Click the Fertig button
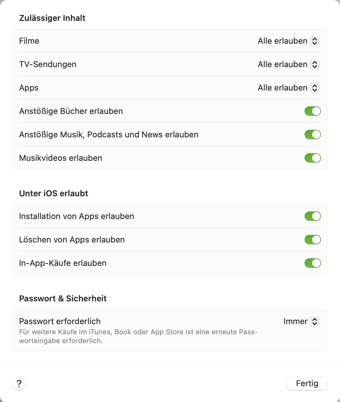Screen dimensions: 340x402 click(307, 384)
